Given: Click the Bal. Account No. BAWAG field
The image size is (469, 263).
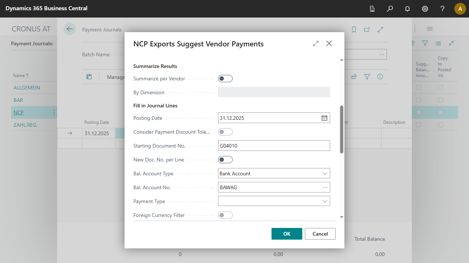Looking at the screenshot, I should pos(274,187).
